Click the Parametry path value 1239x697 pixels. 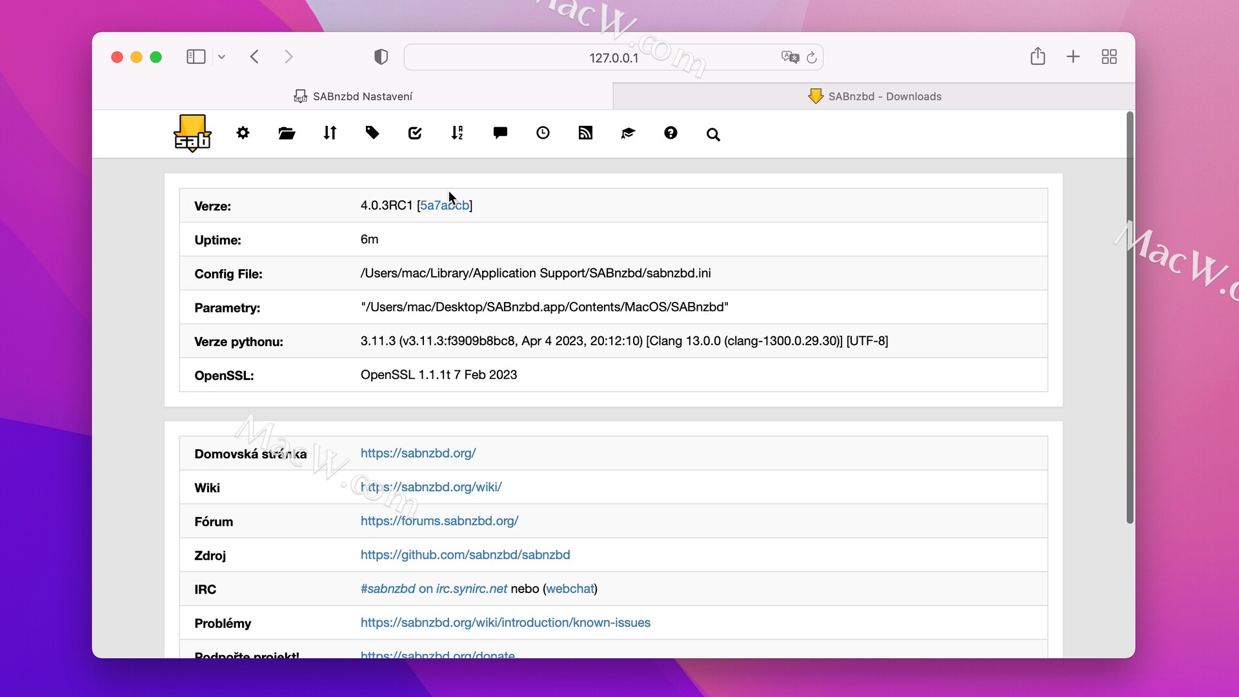544,307
